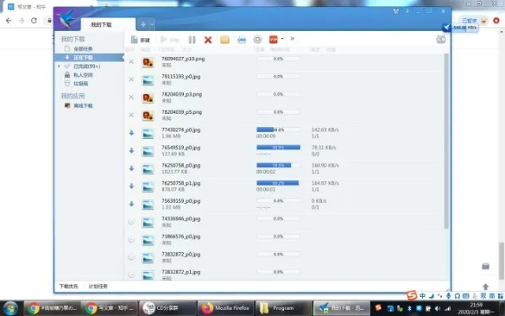505x316 pixels.
Task: Click 下载优先 at the bottom status bar
Action: pos(69,286)
